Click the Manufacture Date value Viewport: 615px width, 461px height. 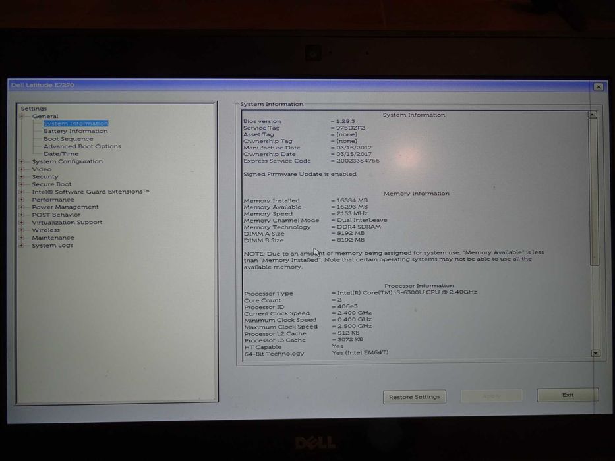pyautogui.click(x=354, y=148)
